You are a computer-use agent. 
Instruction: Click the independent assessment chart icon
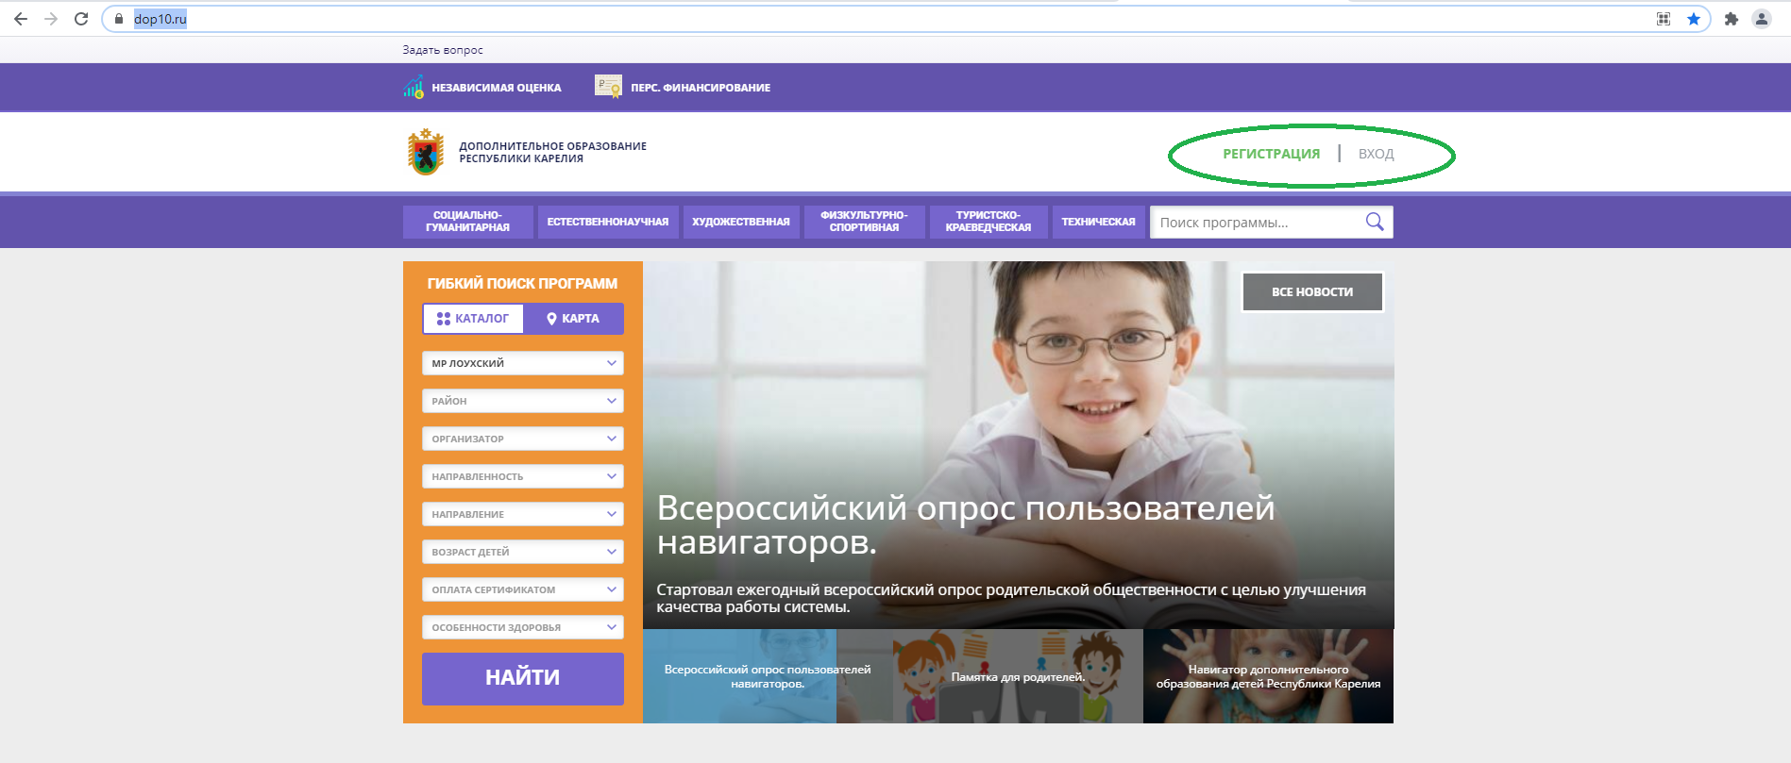(x=414, y=88)
